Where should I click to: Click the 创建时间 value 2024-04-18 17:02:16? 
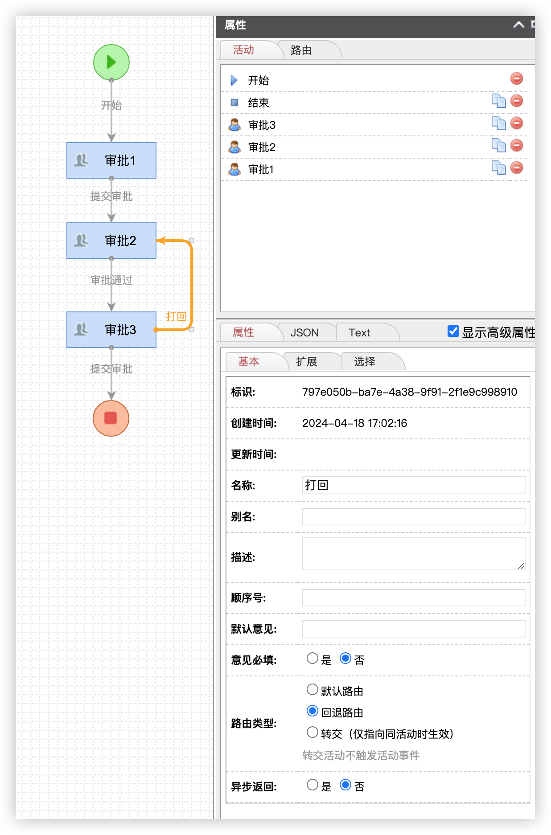tap(355, 423)
